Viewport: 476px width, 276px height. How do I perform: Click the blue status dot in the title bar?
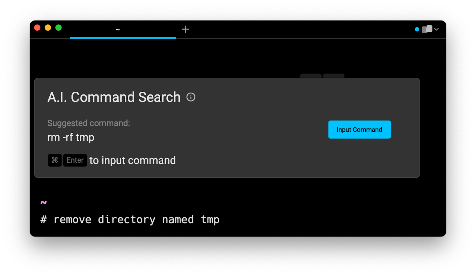click(x=417, y=29)
